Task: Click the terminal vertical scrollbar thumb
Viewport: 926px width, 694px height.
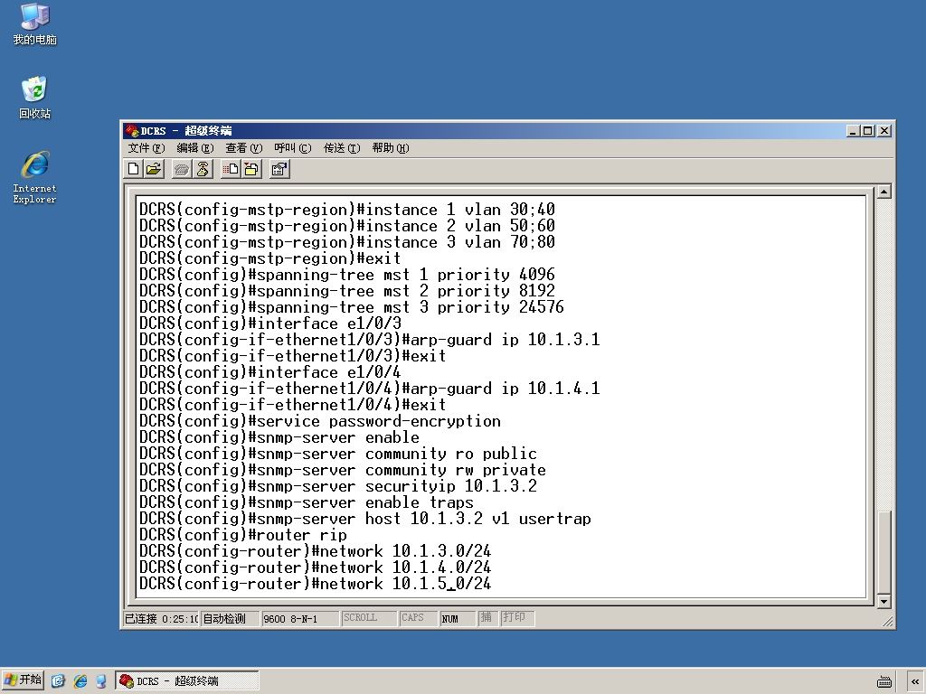Action: tap(883, 551)
